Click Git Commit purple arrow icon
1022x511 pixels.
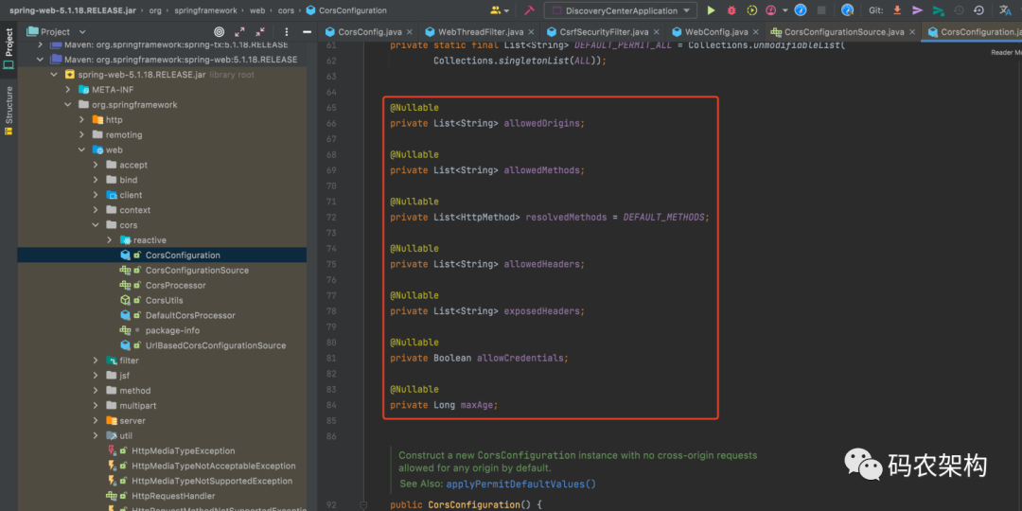coord(918,10)
